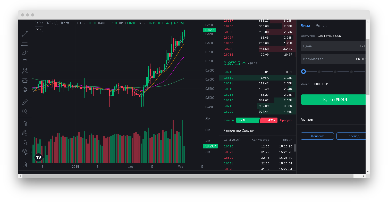
Task: Click the green Купить 57% bar
Action: (x=248, y=120)
